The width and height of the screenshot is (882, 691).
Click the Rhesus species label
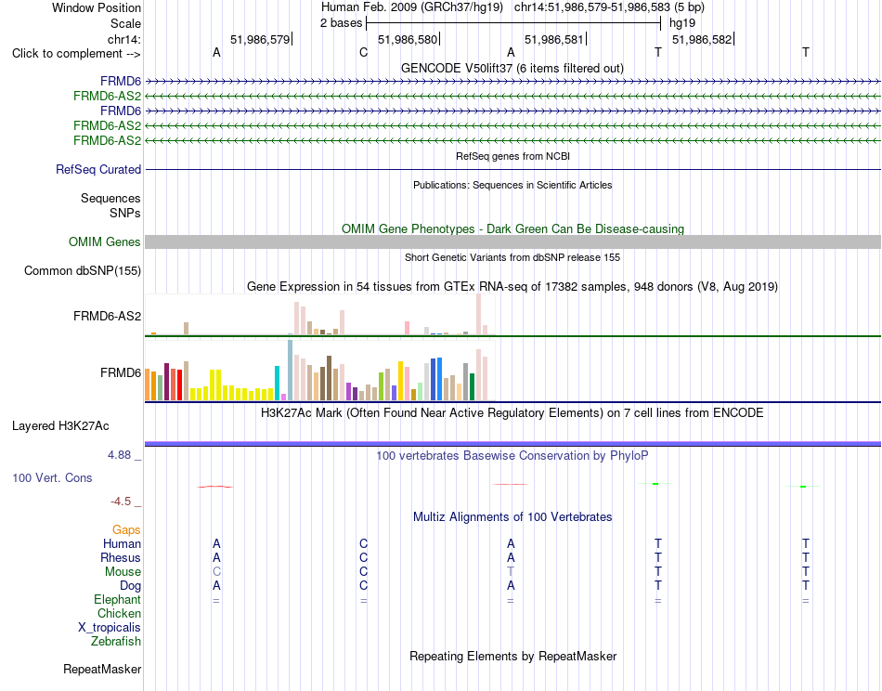point(121,557)
